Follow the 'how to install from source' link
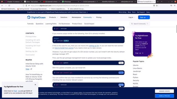The width and height of the screenshot is (177, 99). pos(64,48)
